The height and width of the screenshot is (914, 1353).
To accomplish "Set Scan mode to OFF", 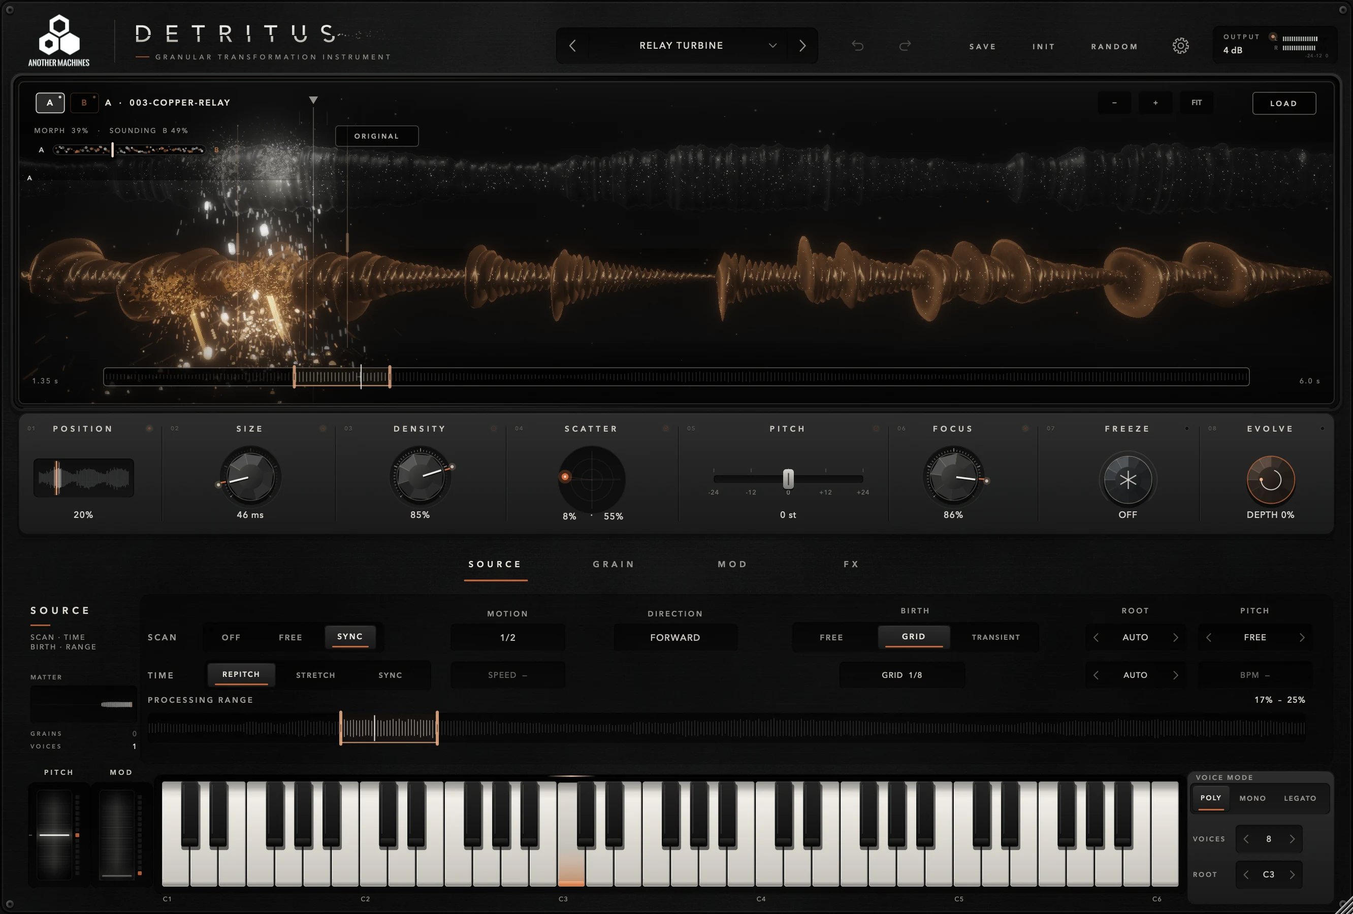I will coord(231,637).
